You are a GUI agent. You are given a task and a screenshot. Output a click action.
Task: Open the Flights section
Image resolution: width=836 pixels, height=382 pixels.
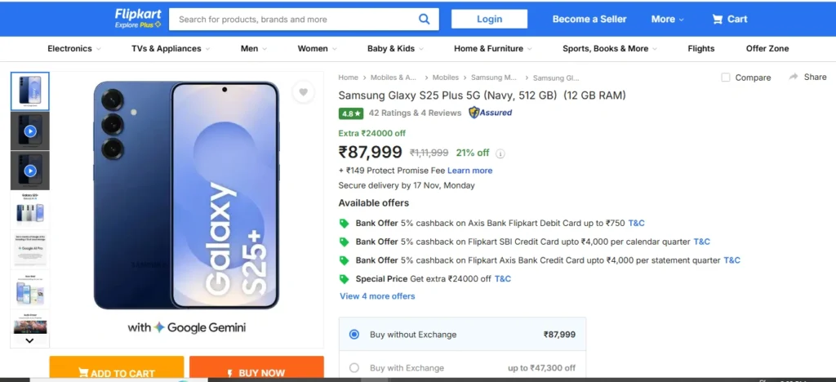click(700, 49)
